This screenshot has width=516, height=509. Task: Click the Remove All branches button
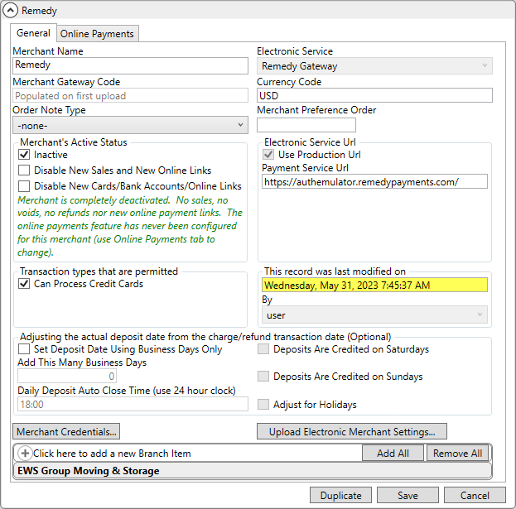tap(457, 453)
